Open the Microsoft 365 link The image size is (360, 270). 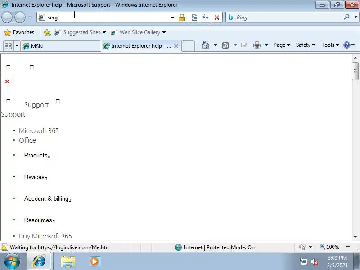pos(39,131)
